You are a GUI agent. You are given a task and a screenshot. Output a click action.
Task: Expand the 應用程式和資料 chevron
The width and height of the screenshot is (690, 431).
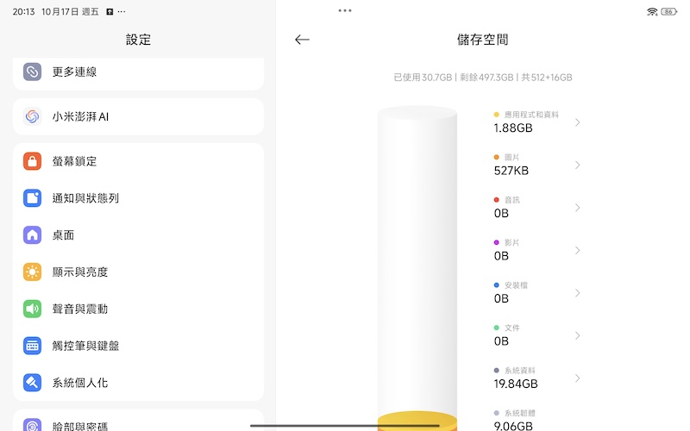(x=577, y=122)
